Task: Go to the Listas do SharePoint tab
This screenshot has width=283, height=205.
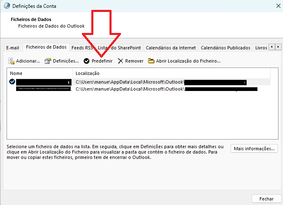Action: pyautogui.click(x=119, y=48)
